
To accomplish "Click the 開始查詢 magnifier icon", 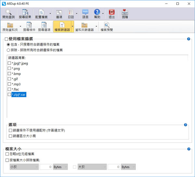I will (x=8, y=12).
